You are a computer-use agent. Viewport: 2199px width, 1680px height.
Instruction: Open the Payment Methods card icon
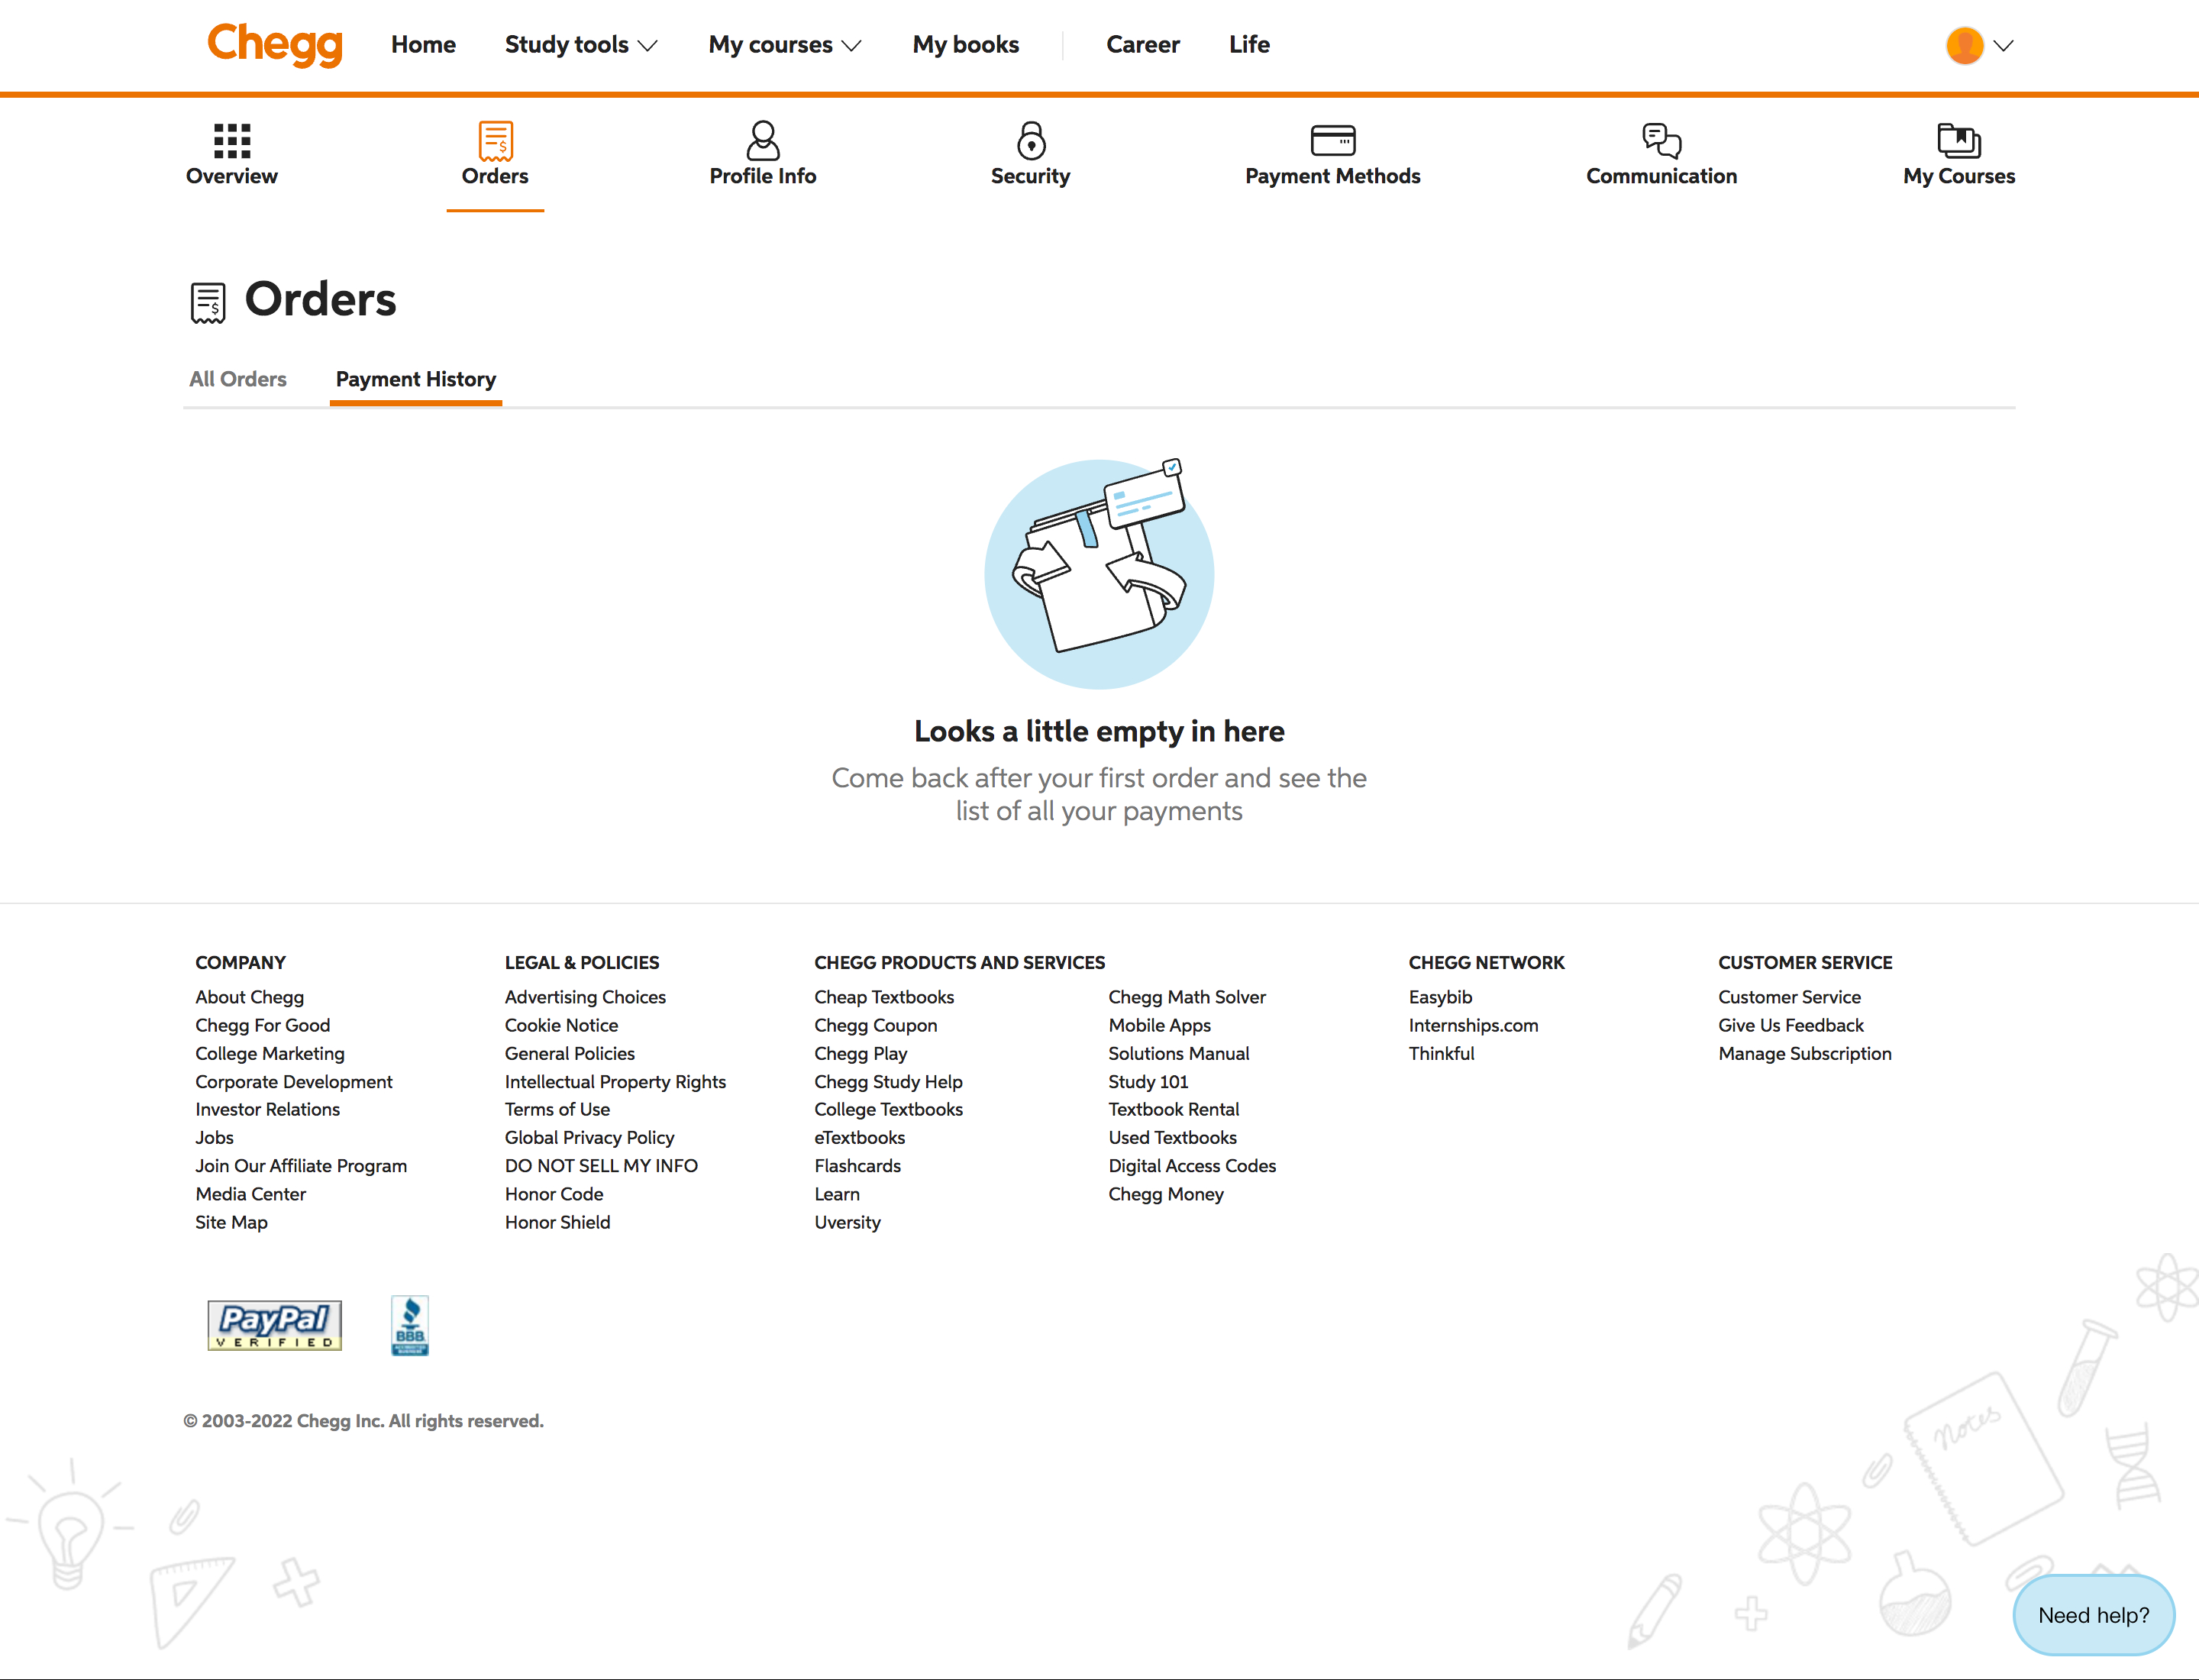[x=1333, y=141]
